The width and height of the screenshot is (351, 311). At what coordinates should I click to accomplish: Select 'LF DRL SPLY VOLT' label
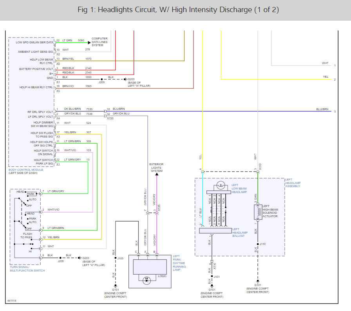coord(40,116)
